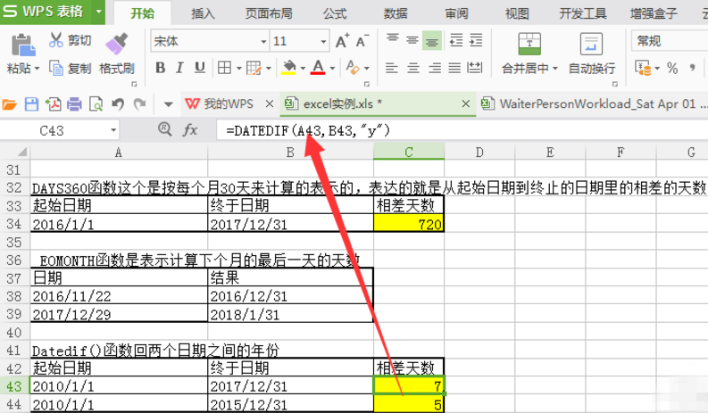Export to PDF icon

click(53, 104)
